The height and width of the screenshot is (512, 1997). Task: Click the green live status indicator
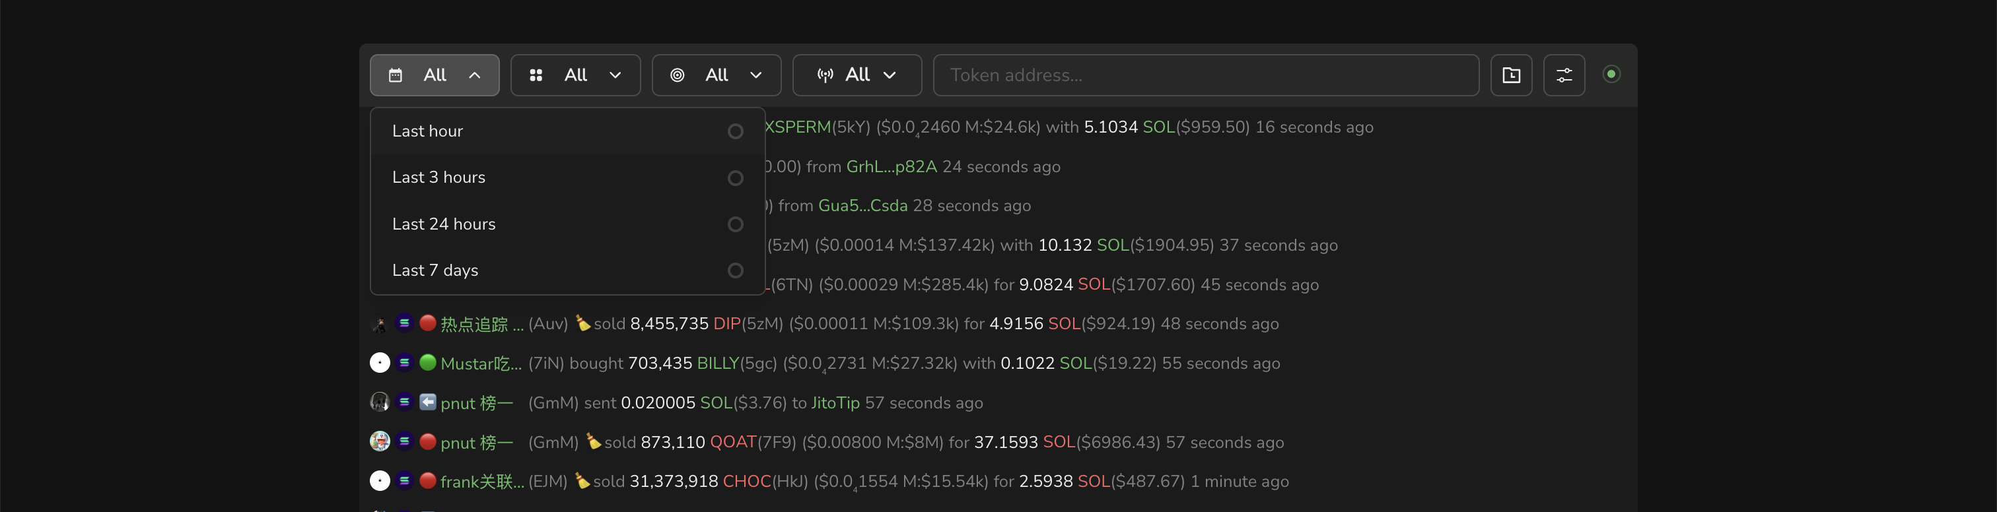[x=1610, y=75]
